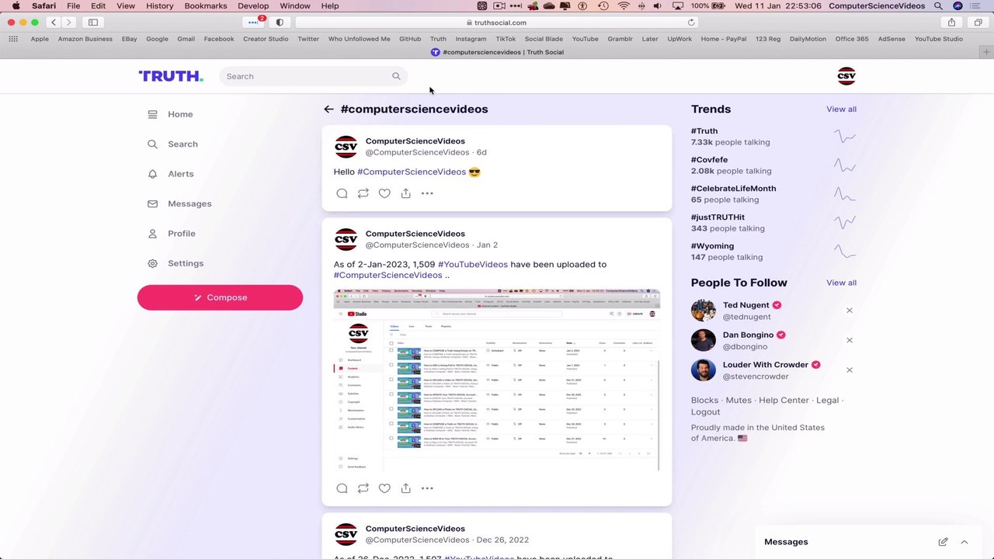
Task: ReTruth the 'Hello #ComputerScienceVideos' post
Action: (x=363, y=193)
